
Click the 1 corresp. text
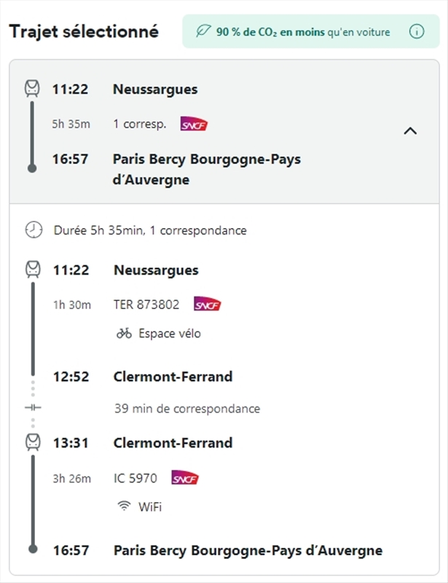pos(140,124)
